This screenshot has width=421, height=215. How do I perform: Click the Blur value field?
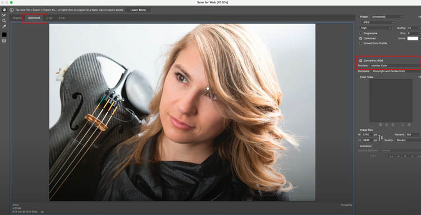[x=413, y=33]
